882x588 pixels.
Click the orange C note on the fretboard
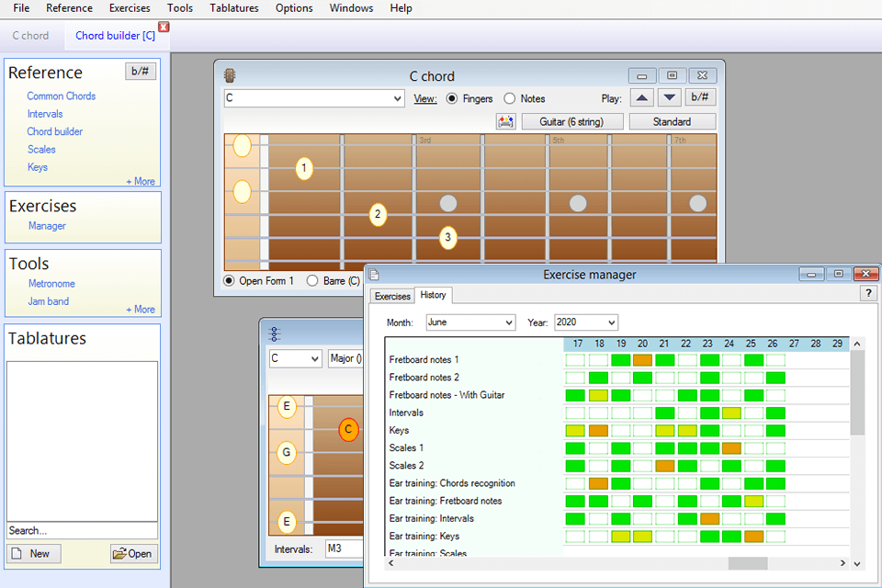pos(348,429)
